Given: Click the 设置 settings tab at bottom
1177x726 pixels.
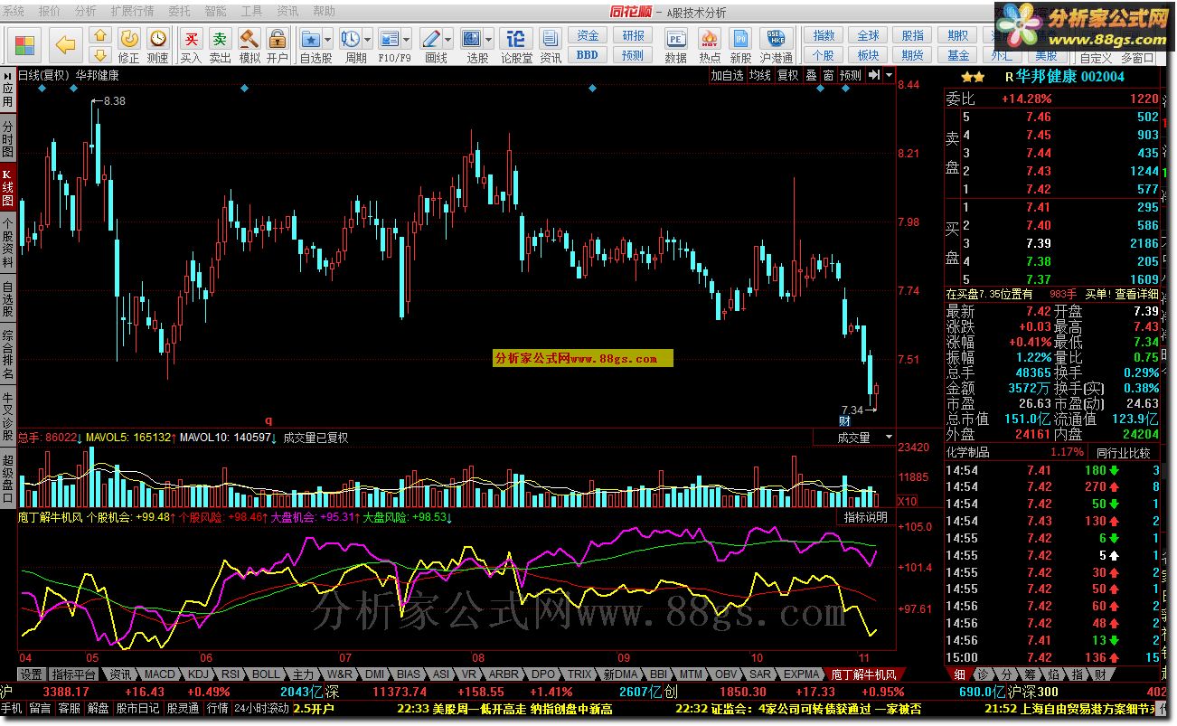Looking at the screenshot, I should pos(32,674).
